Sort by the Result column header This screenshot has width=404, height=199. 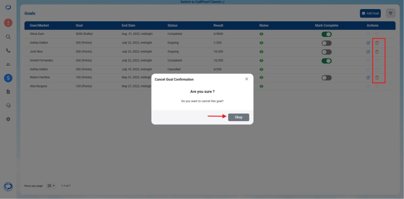pyautogui.click(x=218, y=26)
